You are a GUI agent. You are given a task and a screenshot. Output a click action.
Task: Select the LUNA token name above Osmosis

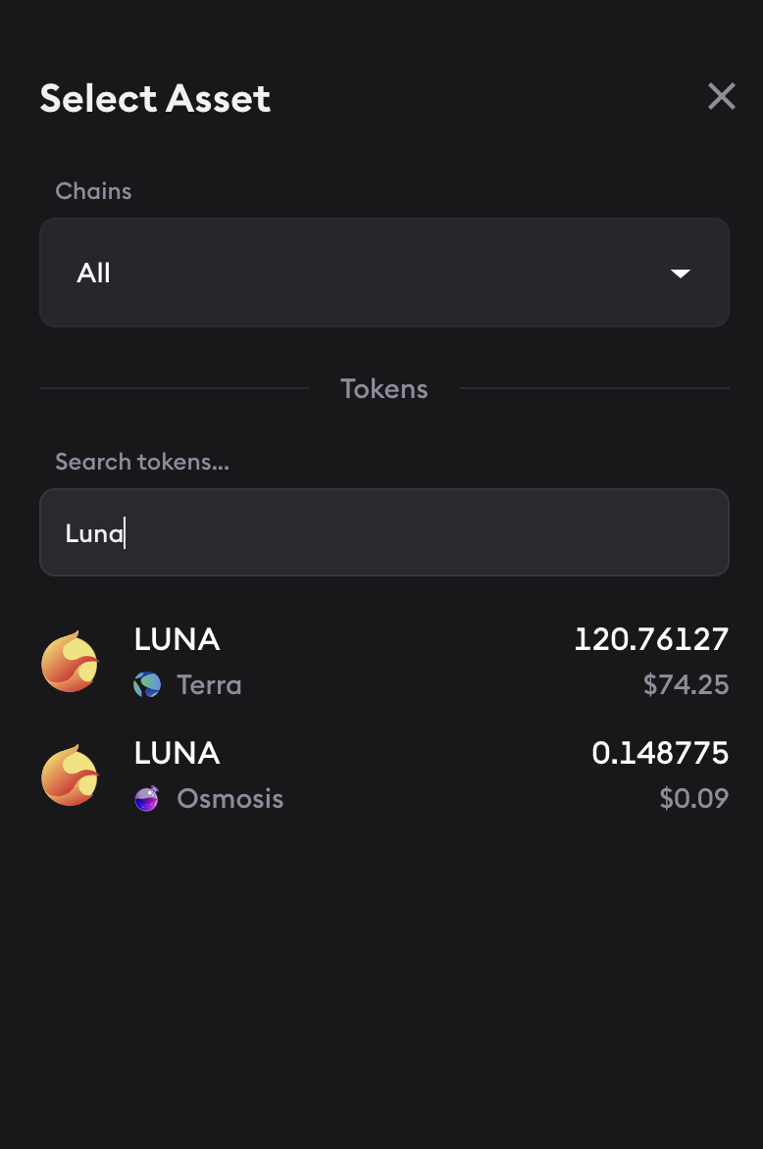click(x=177, y=753)
